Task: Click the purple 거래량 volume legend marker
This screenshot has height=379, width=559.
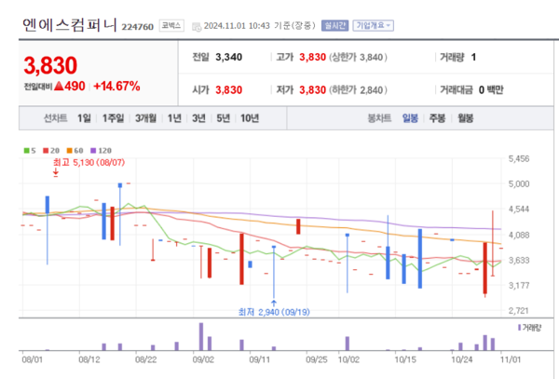Action: click(520, 328)
